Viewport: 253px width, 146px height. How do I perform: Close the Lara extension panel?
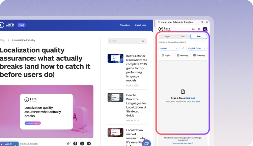(x=207, y=22)
